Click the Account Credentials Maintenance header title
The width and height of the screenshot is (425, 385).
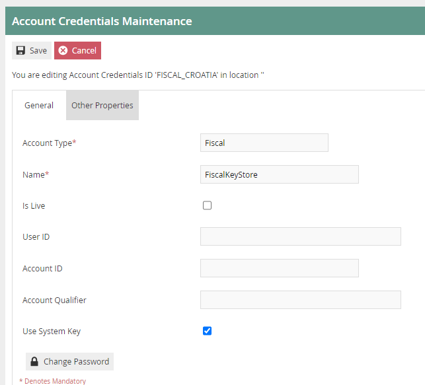click(102, 21)
